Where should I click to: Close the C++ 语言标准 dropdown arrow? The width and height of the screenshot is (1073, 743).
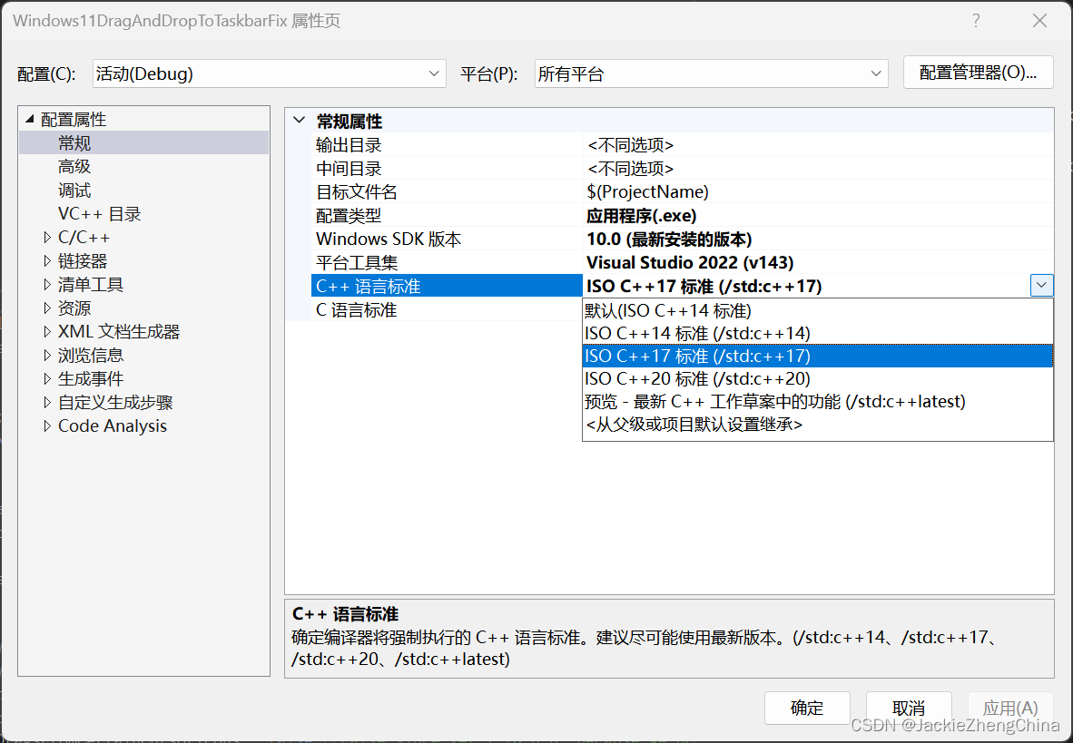pos(1041,285)
